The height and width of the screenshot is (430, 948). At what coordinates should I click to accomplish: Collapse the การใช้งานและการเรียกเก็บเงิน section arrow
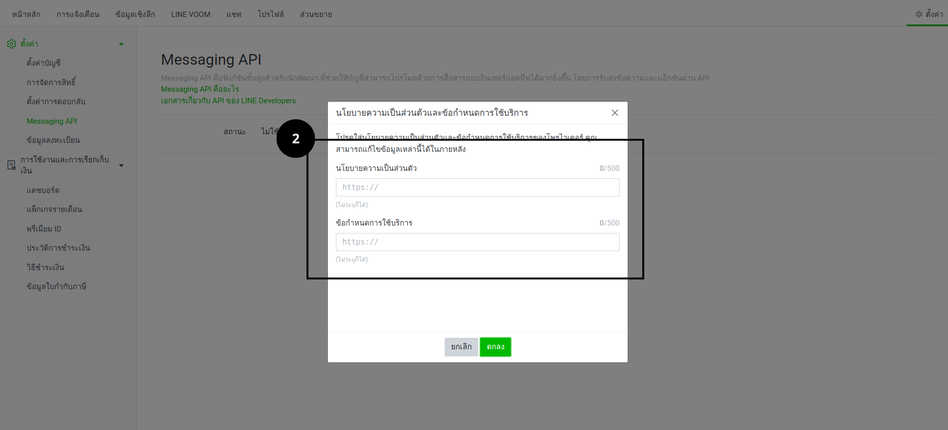(121, 165)
